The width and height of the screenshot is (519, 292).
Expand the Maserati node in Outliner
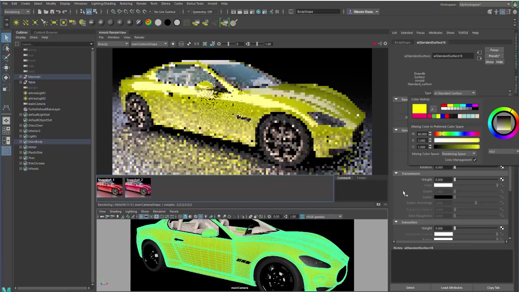tap(21, 77)
